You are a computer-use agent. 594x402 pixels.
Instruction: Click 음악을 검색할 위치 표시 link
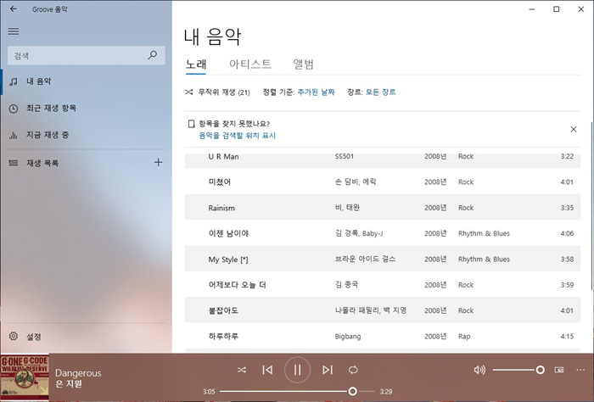237,136
